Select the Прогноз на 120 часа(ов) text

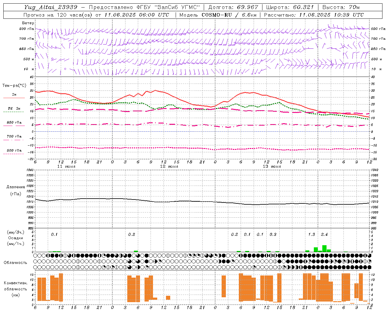(x=58, y=15)
